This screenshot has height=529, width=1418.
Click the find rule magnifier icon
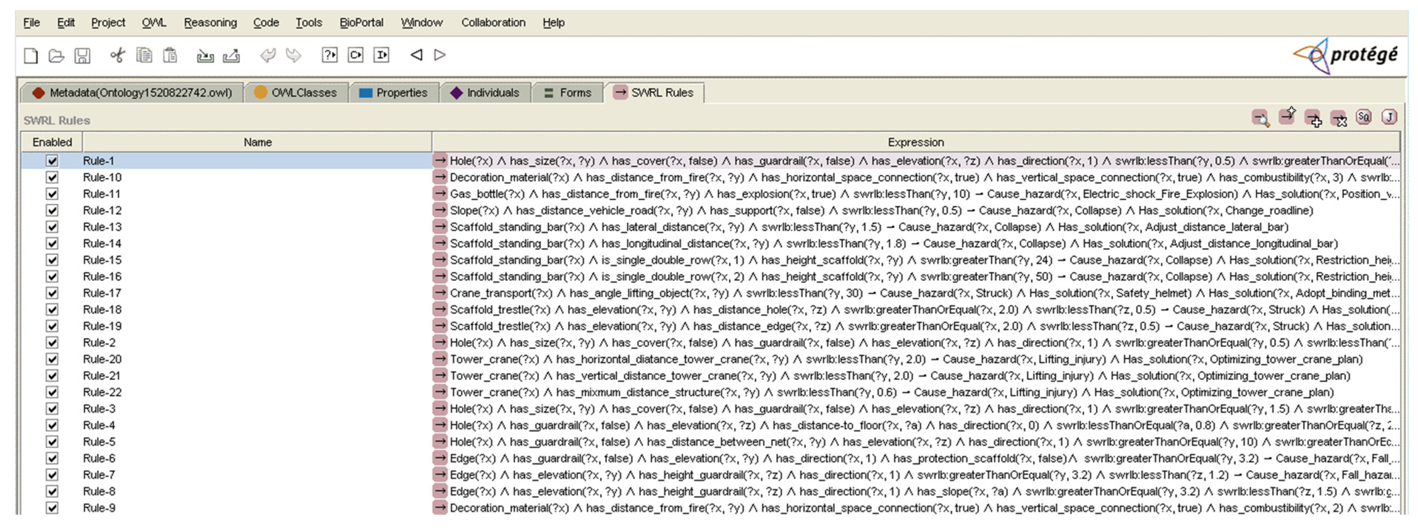[x=1260, y=118]
